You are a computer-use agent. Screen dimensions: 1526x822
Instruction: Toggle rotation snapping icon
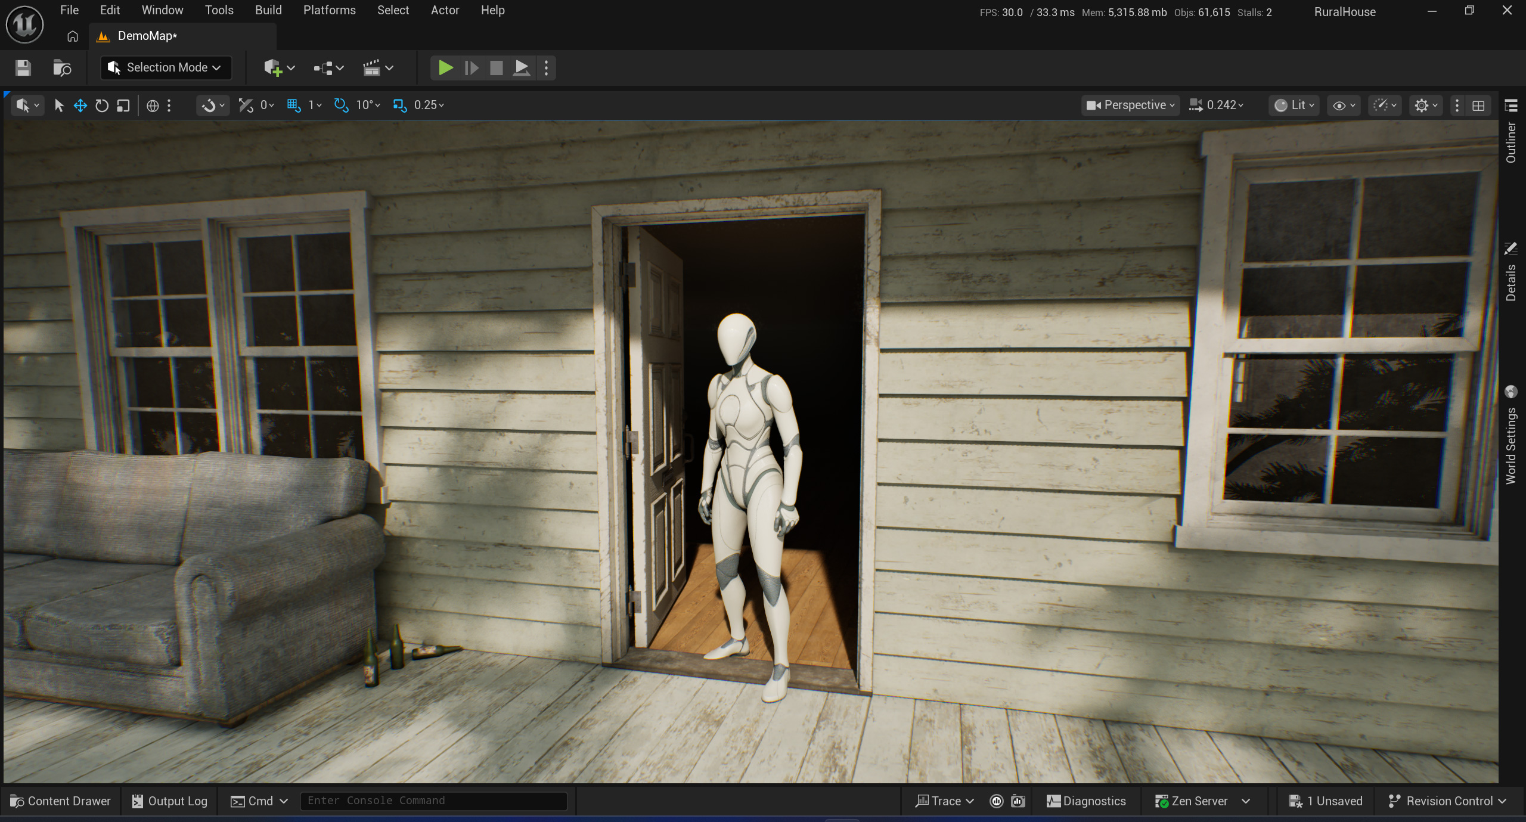341,106
